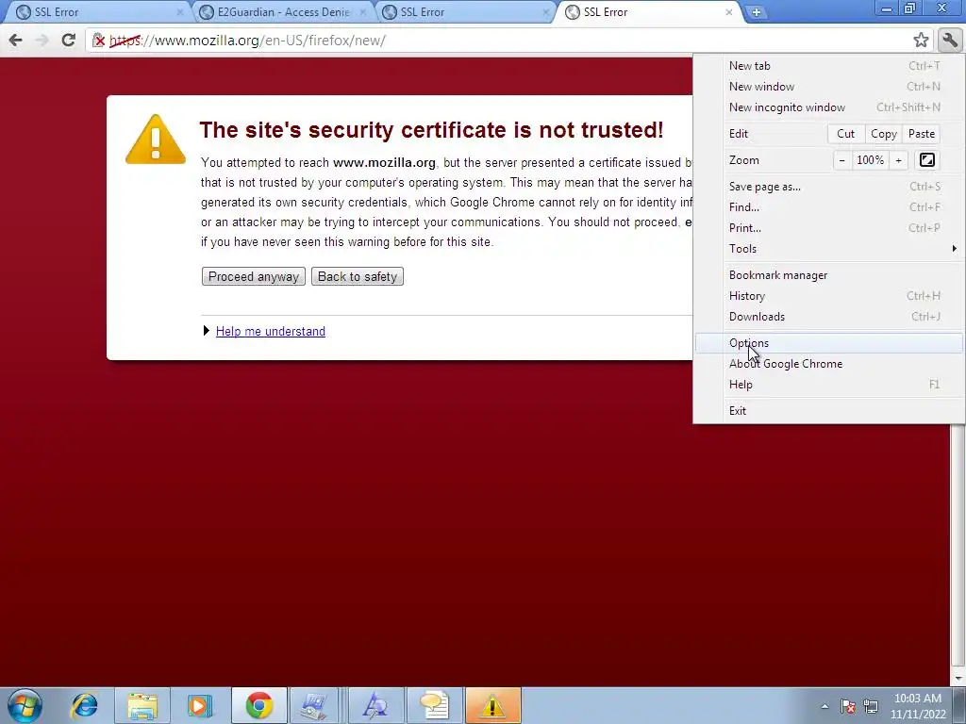Screen dimensions: 966x724
Task: Toggle fullscreen mode icon in Zoom row
Action: tap(926, 160)
